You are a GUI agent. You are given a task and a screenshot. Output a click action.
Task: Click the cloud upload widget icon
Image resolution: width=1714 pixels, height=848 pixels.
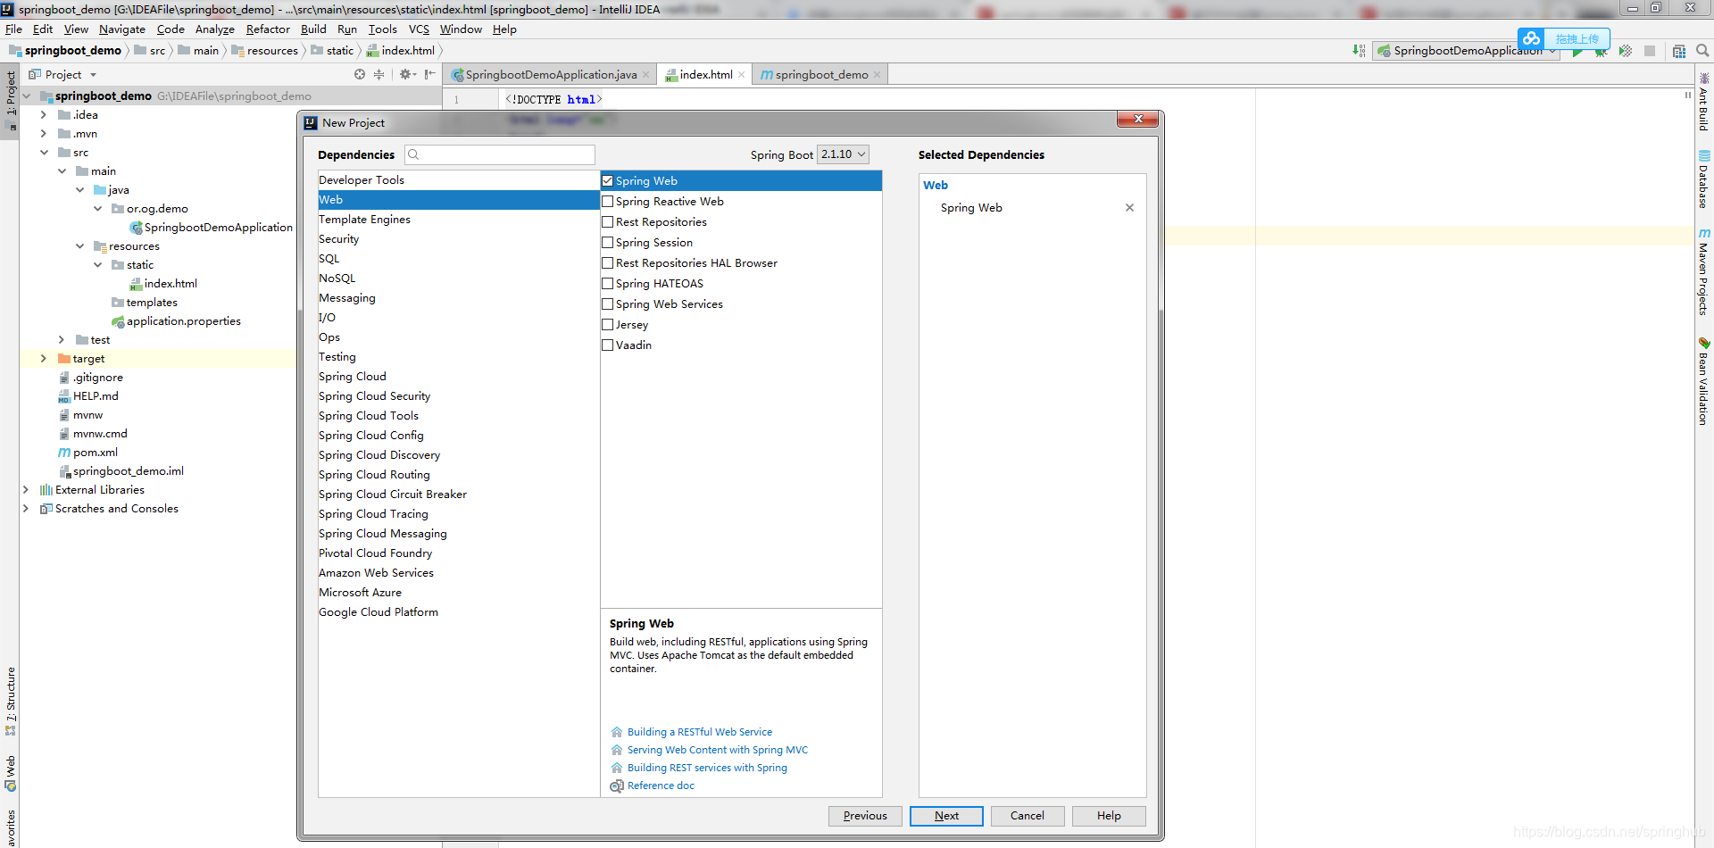1532,38
